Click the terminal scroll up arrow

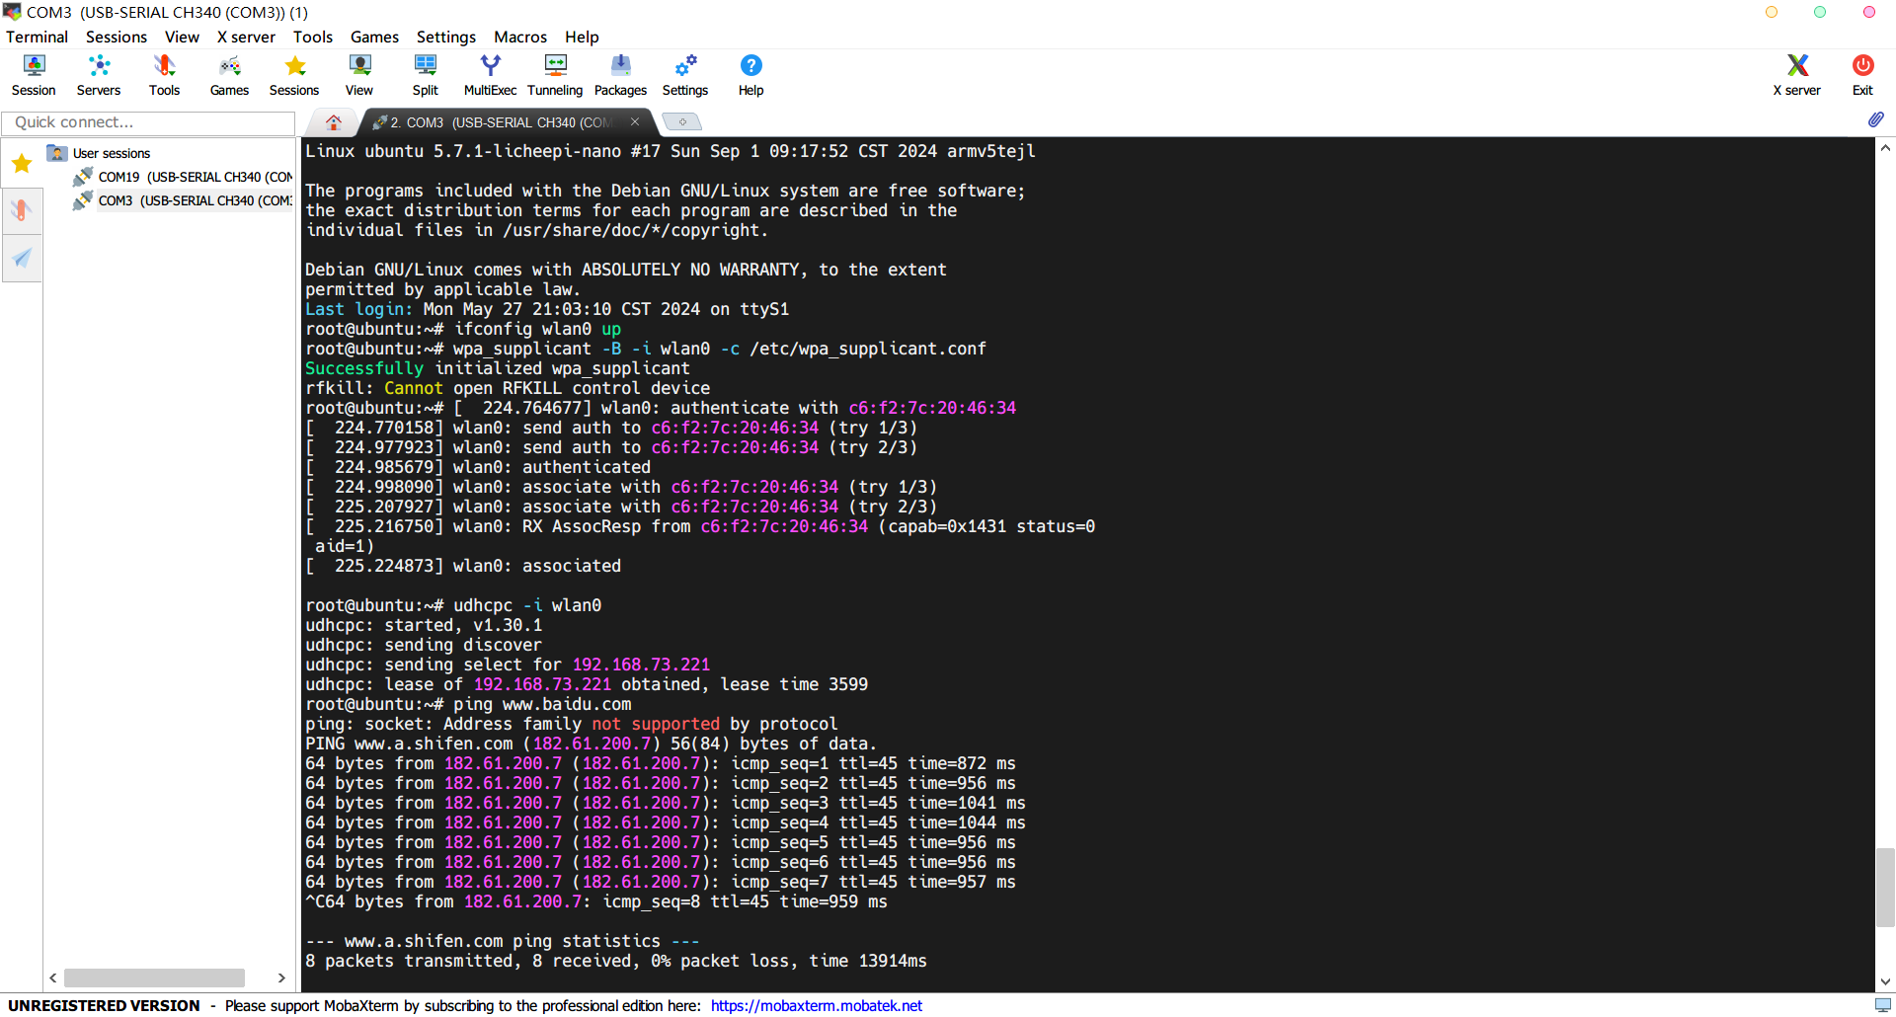pyautogui.click(x=1885, y=148)
